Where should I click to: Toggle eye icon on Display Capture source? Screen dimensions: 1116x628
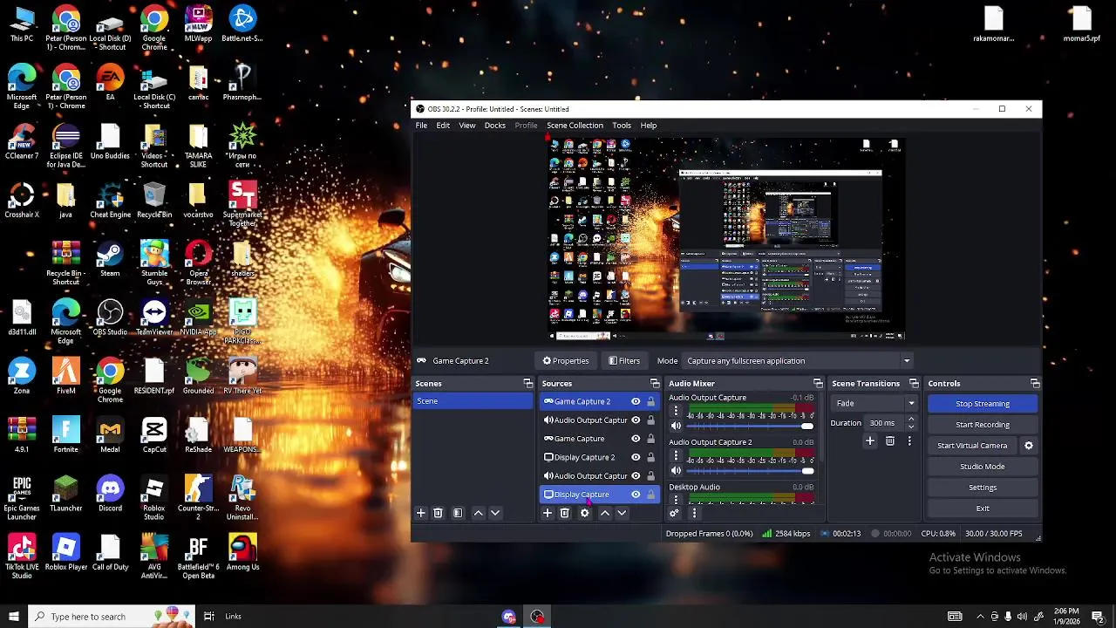pyautogui.click(x=636, y=495)
